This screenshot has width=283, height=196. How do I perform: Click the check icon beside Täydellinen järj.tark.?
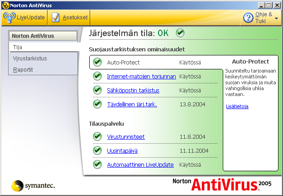[x=97, y=104]
